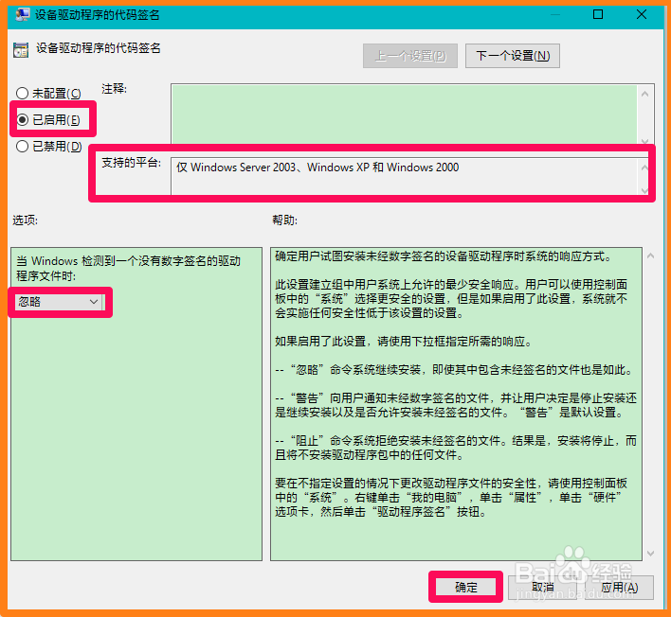Click help line starting 确定用户试图安装
Screen dimensions: 671x617
pos(443,256)
